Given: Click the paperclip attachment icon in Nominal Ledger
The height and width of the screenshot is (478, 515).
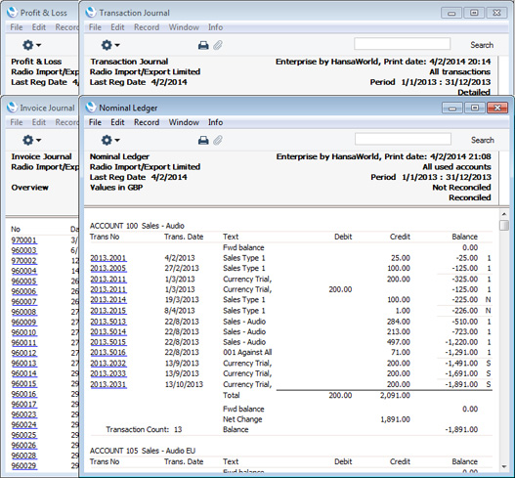Looking at the screenshot, I should (218, 141).
